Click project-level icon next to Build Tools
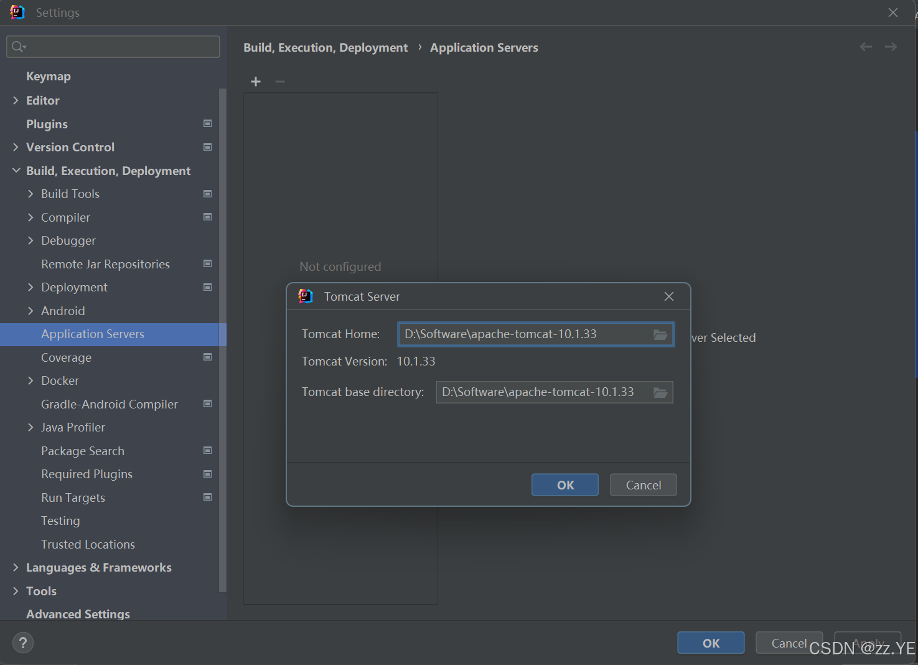Image resolution: width=918 pixels, height=665 pixels. coord(208,194)
